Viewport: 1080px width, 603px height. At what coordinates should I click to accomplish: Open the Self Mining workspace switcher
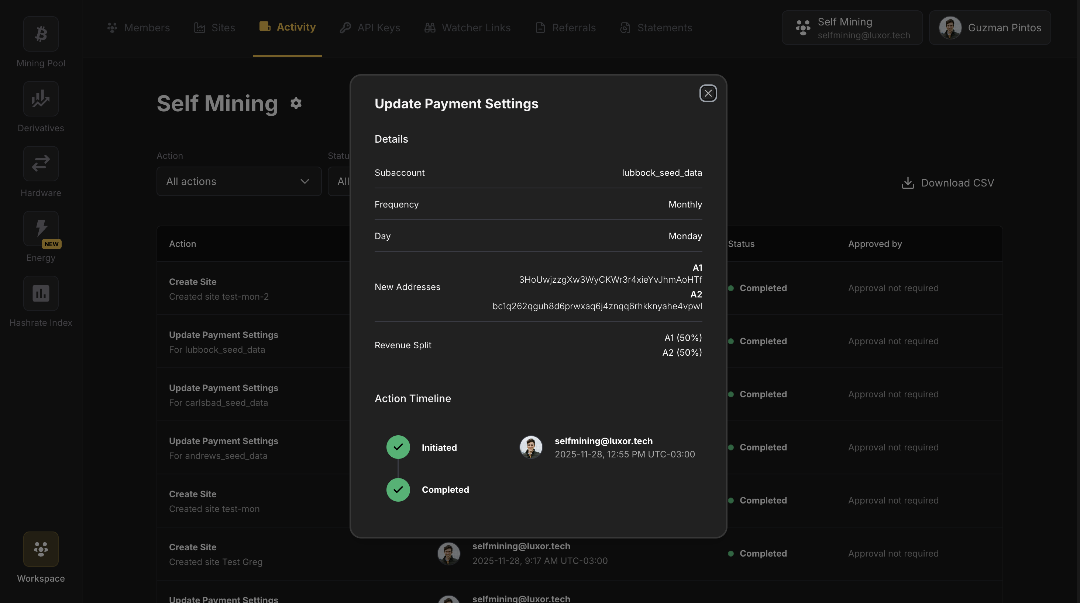852,28
